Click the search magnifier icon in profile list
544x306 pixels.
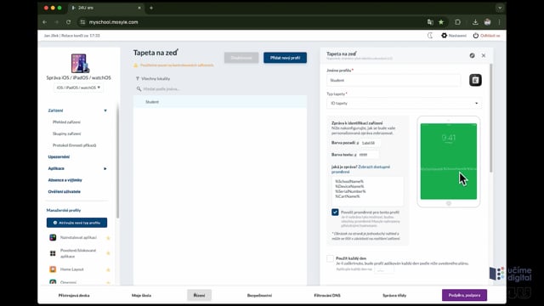pyautogui.click(x=139, y=88)
